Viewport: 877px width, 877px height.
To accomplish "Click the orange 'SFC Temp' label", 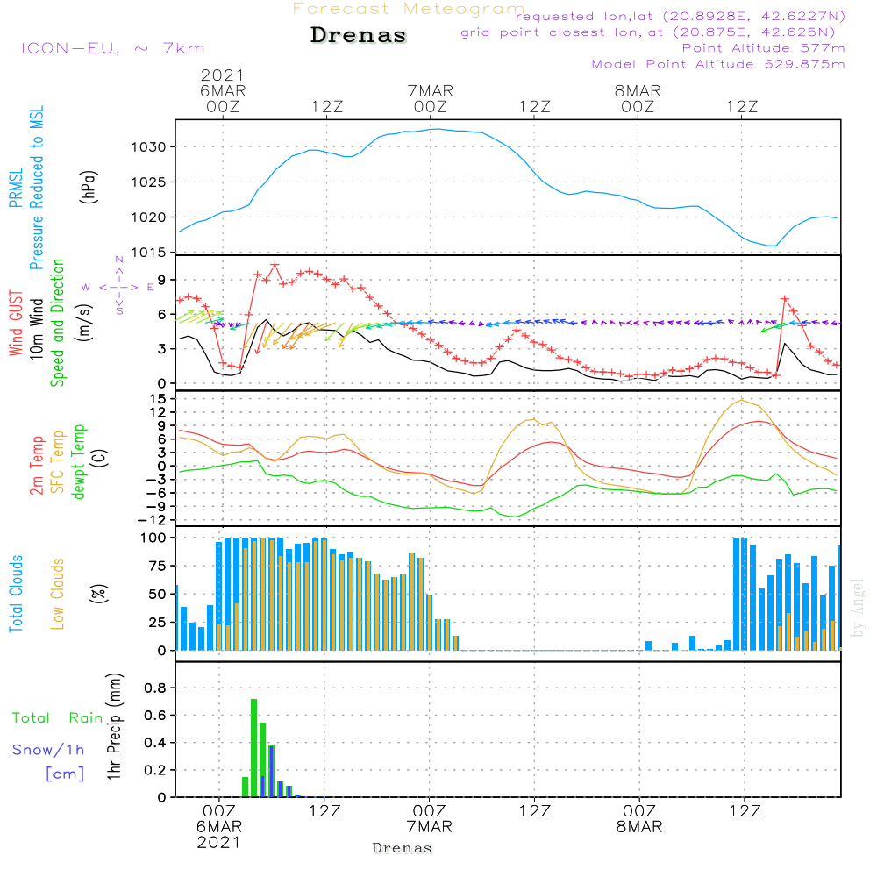I will coord(58,462).
